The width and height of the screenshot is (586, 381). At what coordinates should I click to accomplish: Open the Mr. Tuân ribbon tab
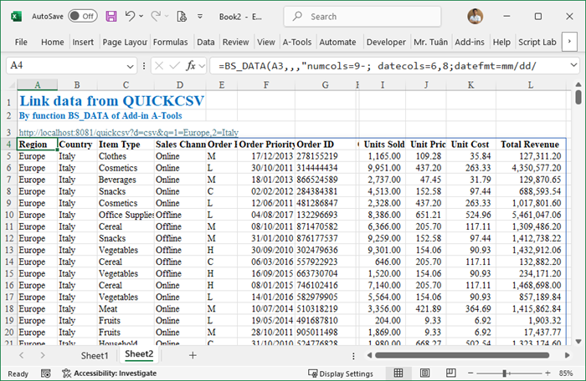tap(430, 42)
